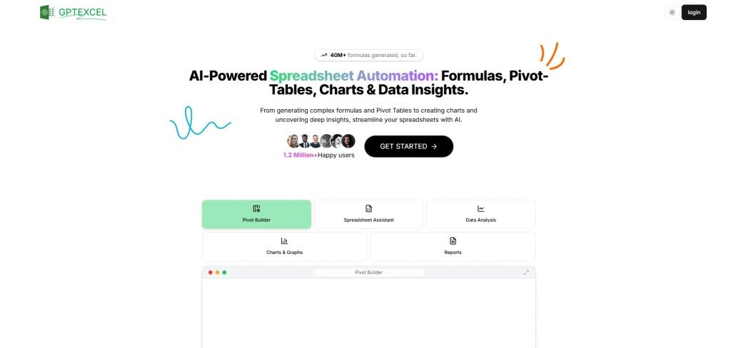The width and height of the screenshot is (731, 348).
Task: Choose the Charts & Graphs bar-chart icon
Action: [284, 241]
